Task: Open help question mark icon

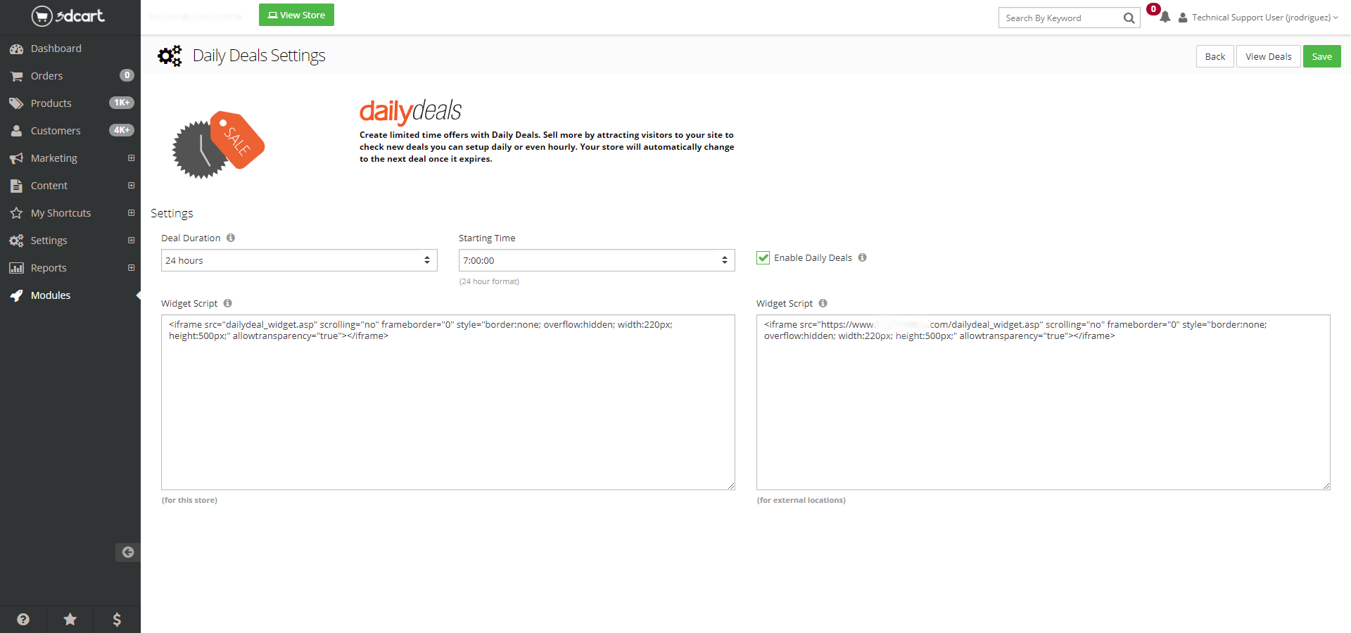Action: coord(23,619)
